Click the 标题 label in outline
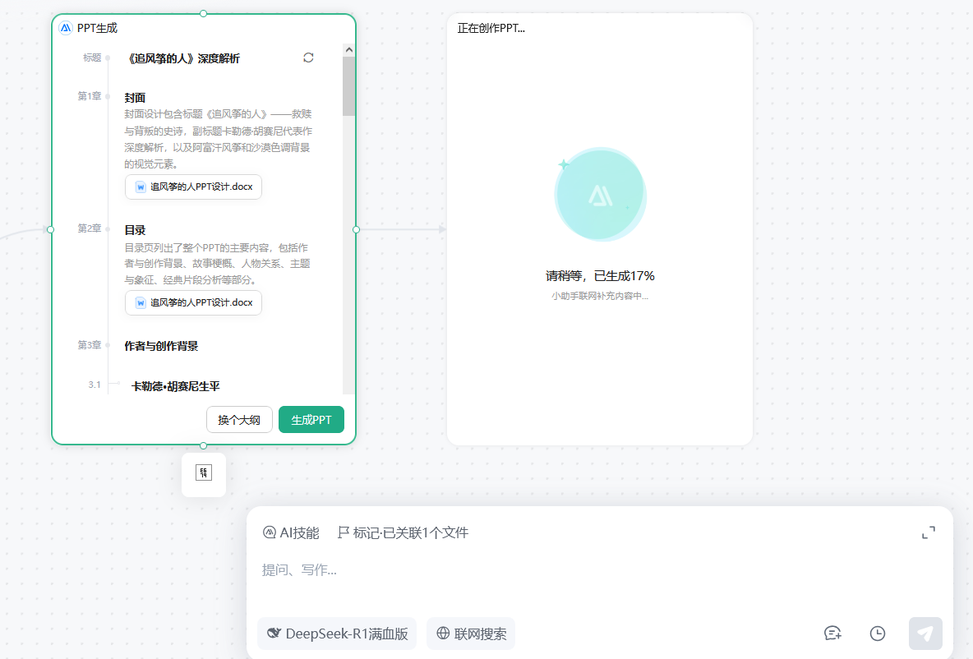This screenshot has height=659, width=973. point(92,58)
